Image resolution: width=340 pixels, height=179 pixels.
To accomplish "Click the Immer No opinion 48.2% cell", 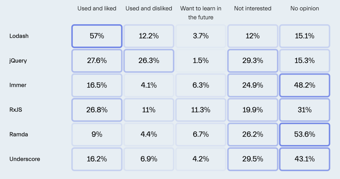I will click(305, 85).
